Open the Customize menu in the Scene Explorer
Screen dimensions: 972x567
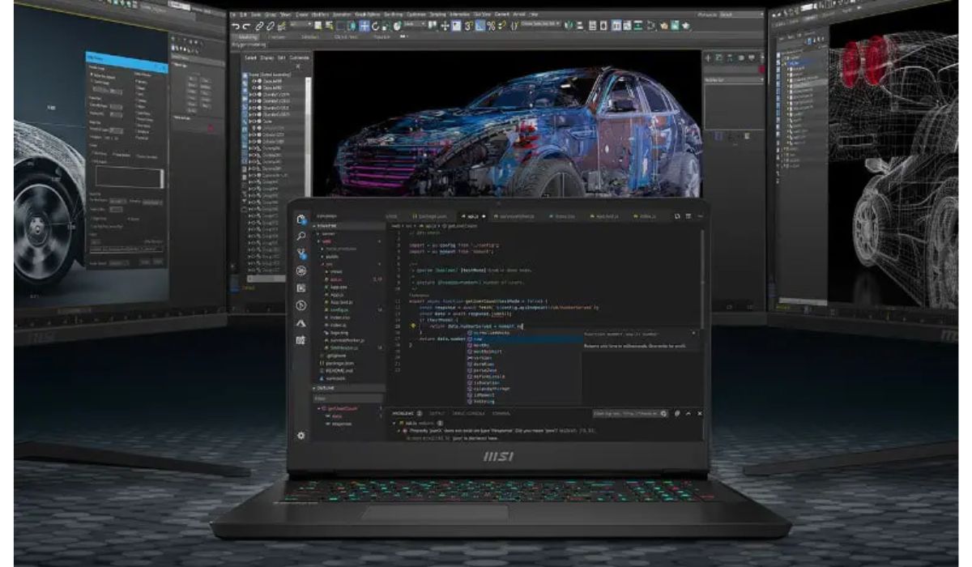[300, 58]
